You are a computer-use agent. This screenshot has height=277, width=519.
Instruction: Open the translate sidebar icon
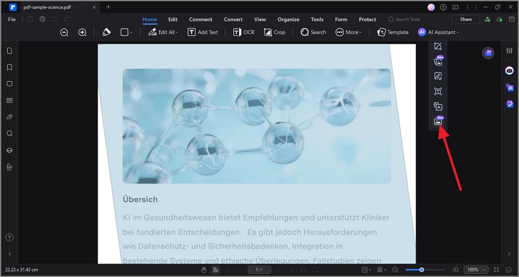(x=509, y=87)
